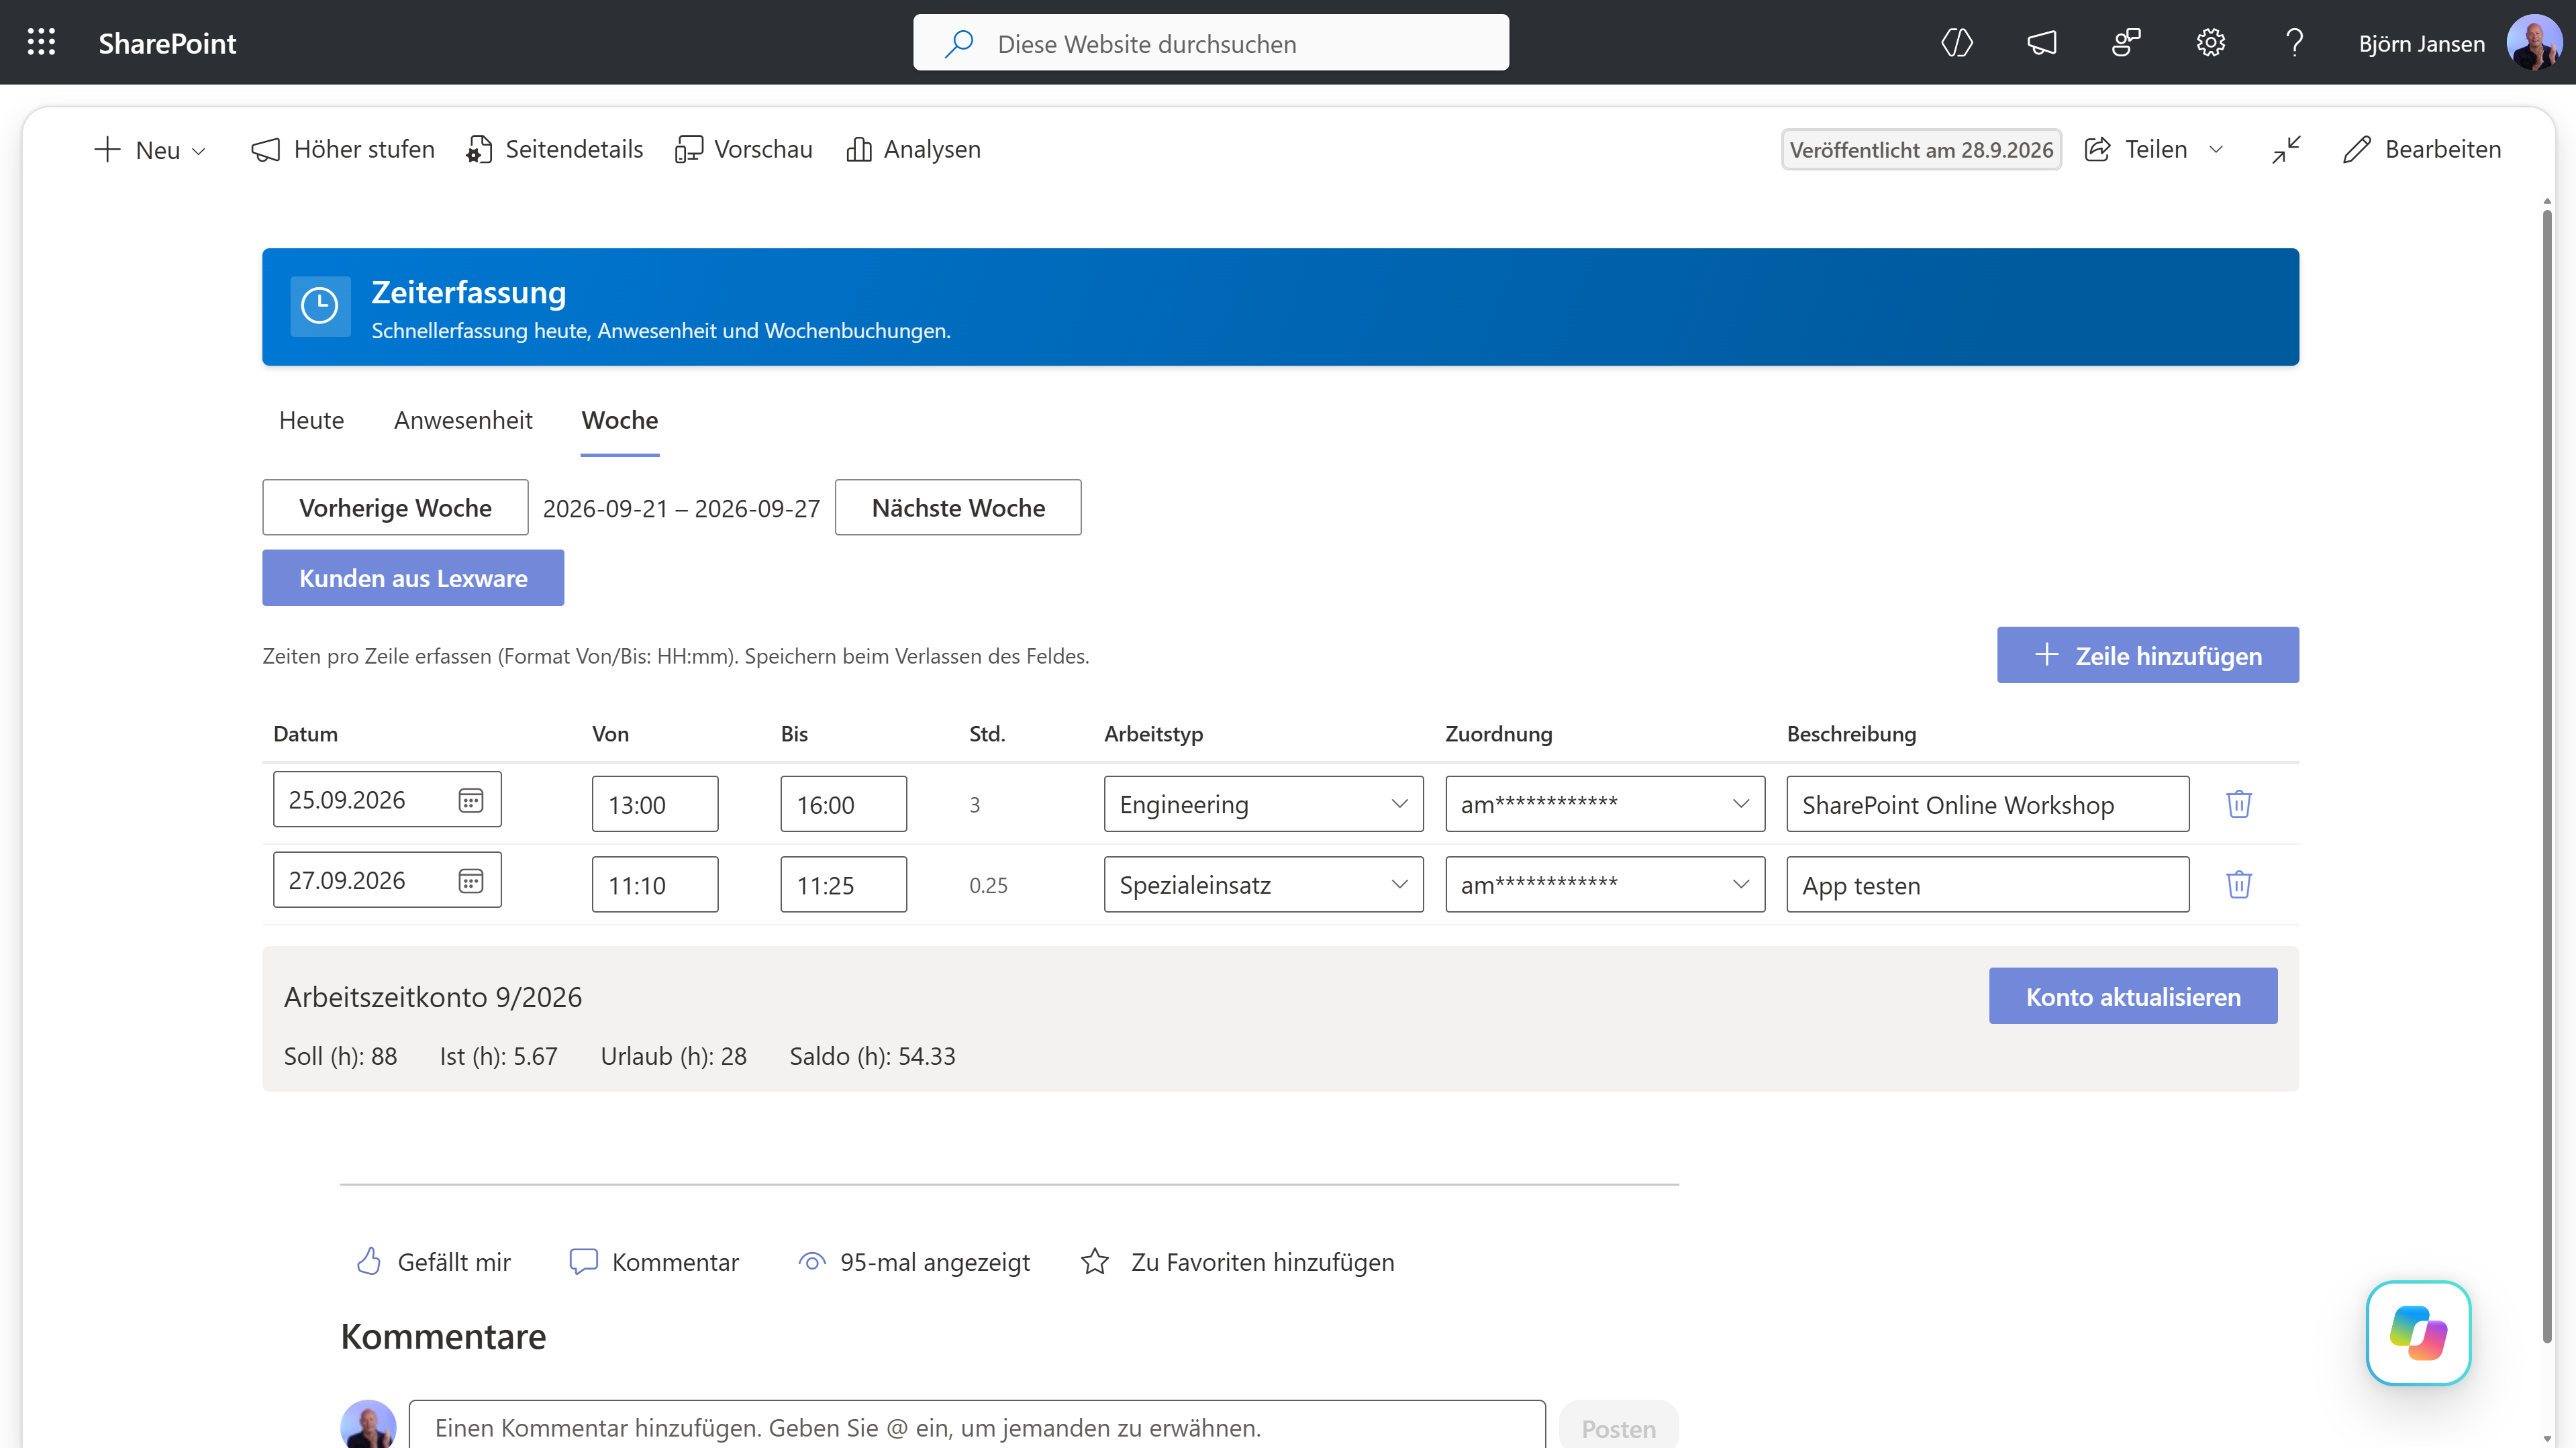
Task: Open calendar picker for 27.09.2026 row
Action: pyautogui.click(x=470, y=880)
